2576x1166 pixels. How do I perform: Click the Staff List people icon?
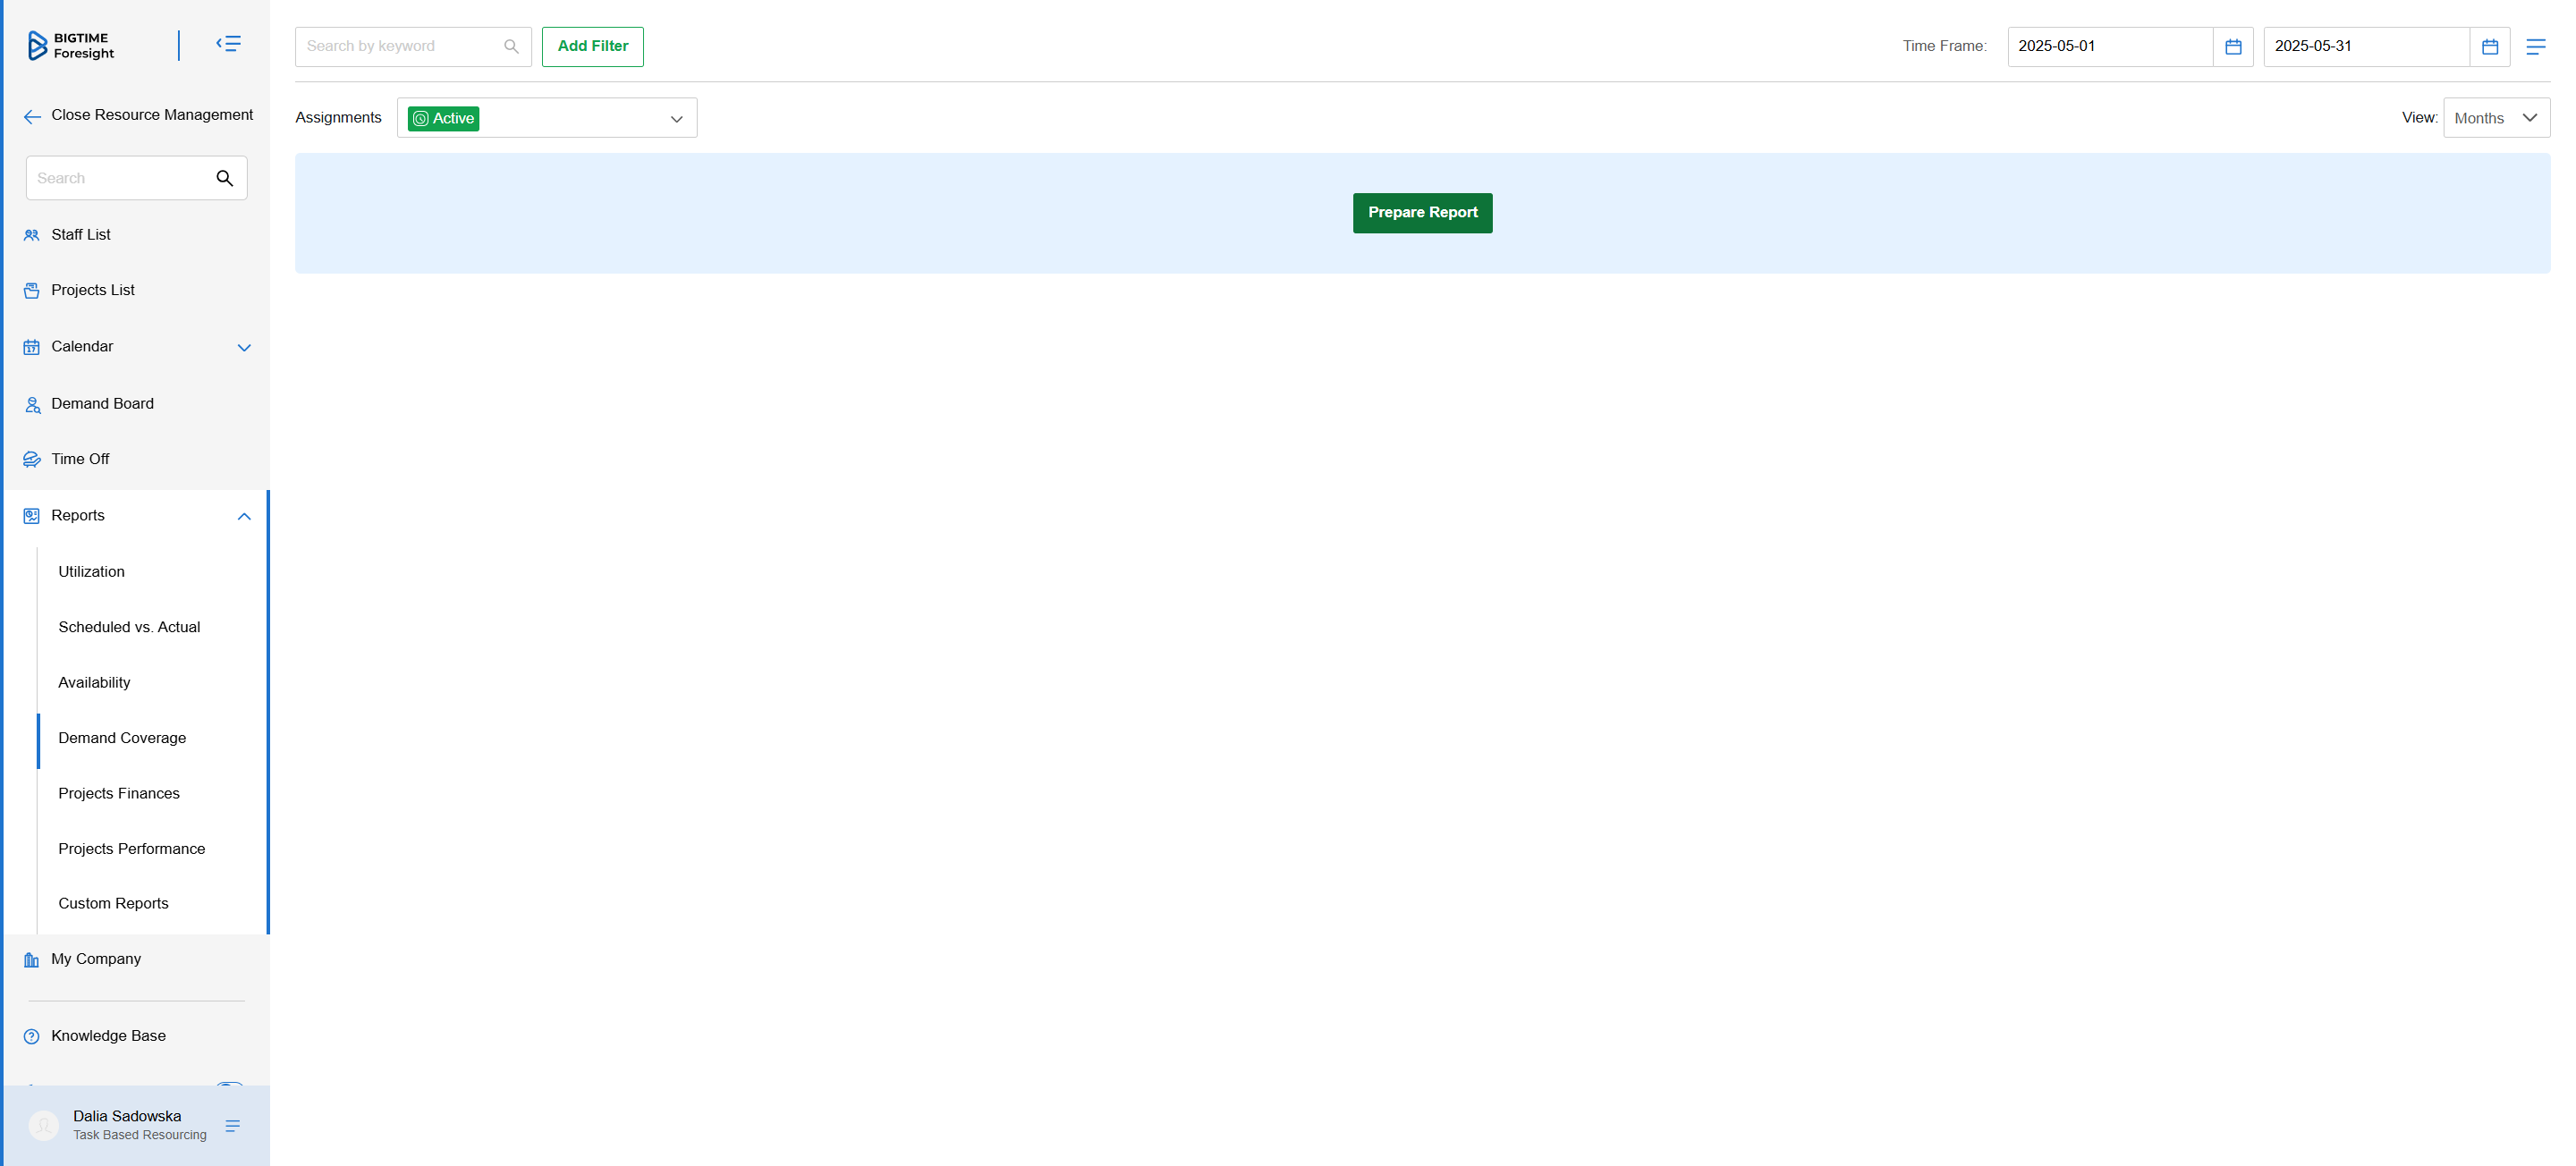[32, 235]
